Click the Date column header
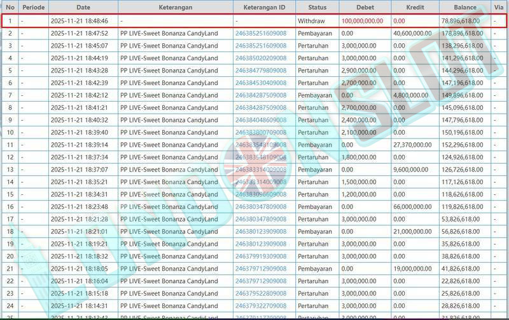The height and width of the screenshot is (320, 509). [83, 8]
